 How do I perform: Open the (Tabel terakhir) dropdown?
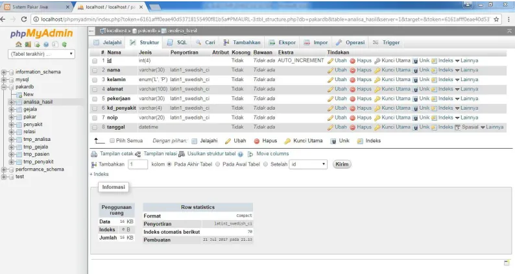pos(42,54)
